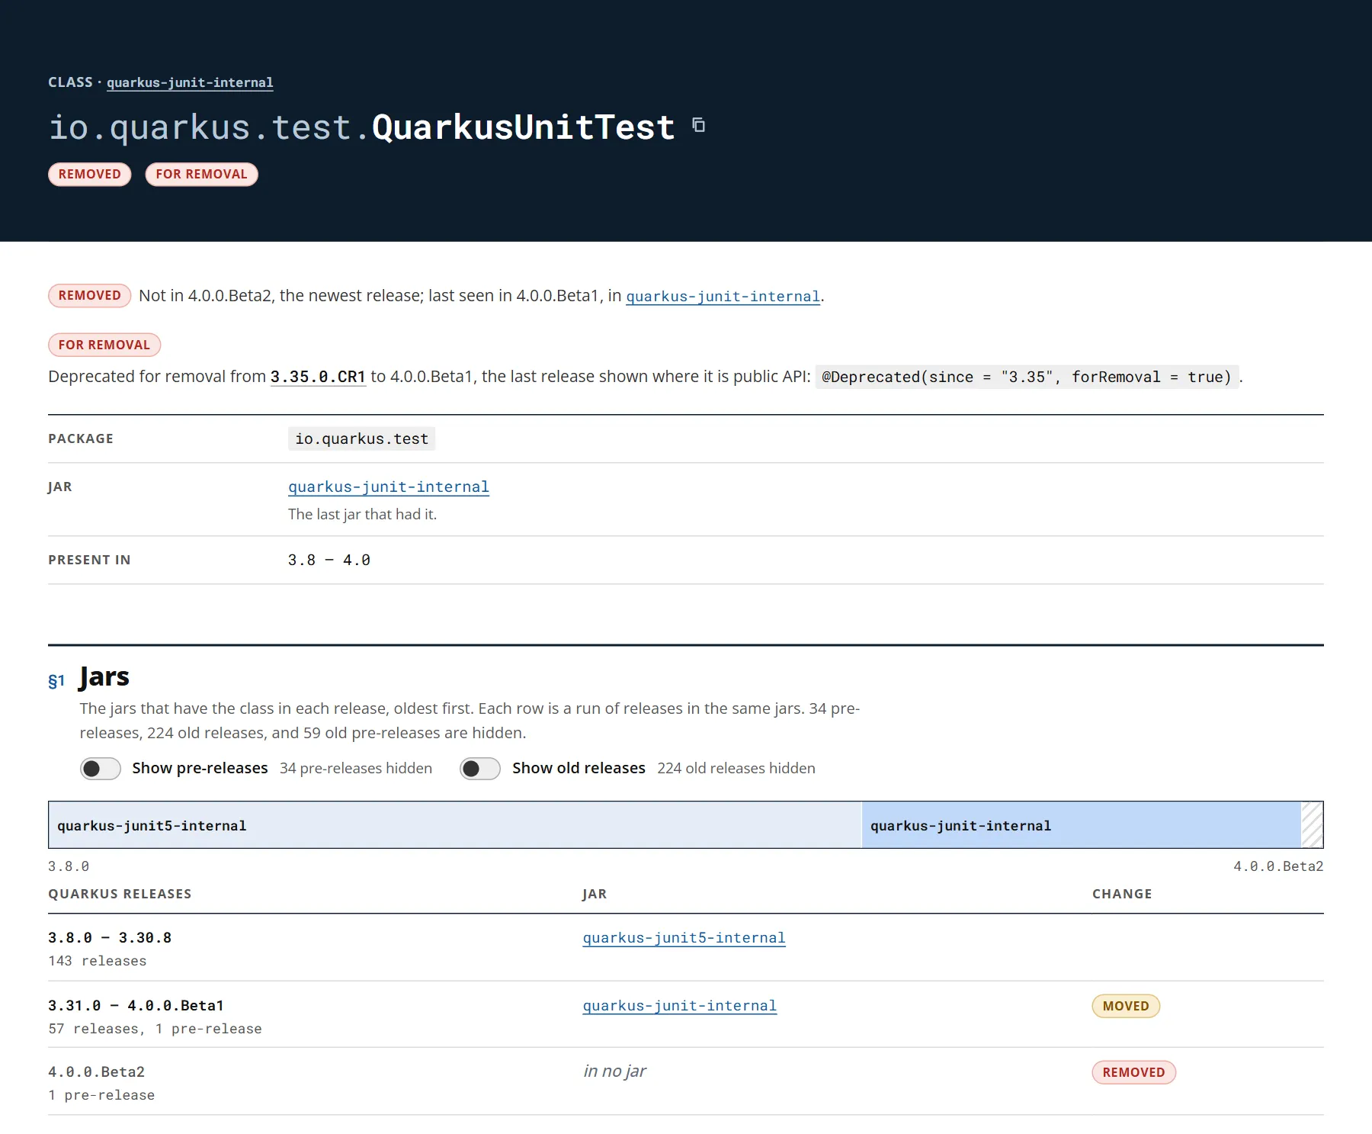Screen dimensions: 1372x1134
Task: Click the '3.8.0' timeline start label
Action: click(x=69, y=866)
